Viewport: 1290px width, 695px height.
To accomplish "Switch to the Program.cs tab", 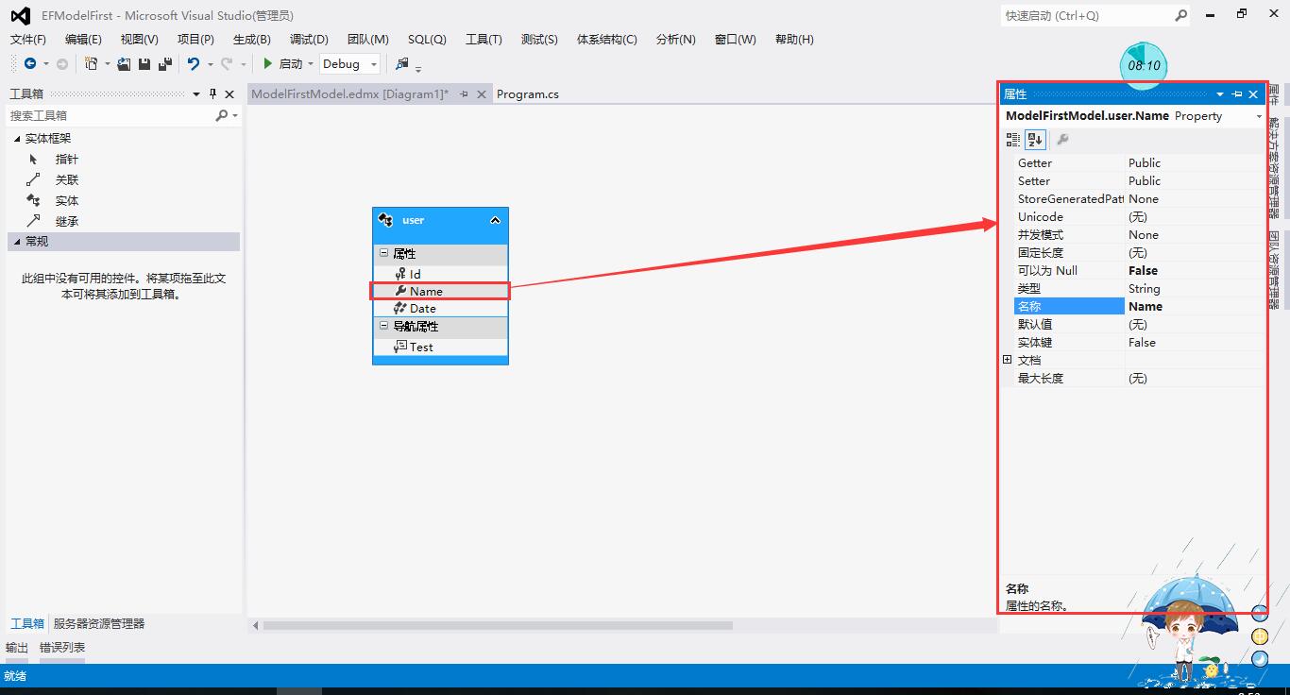I will (x=528, y=93).
